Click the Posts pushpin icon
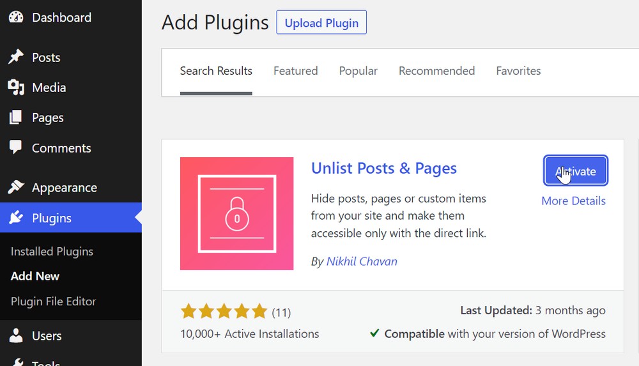Image resolution: width=639 pixels, height=366 pixels. 16,57
